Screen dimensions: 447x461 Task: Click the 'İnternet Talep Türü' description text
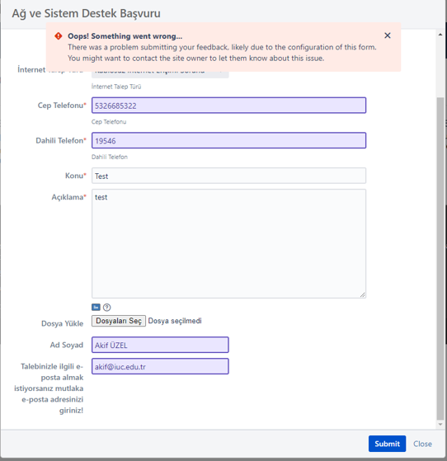(x=116, y=87)
